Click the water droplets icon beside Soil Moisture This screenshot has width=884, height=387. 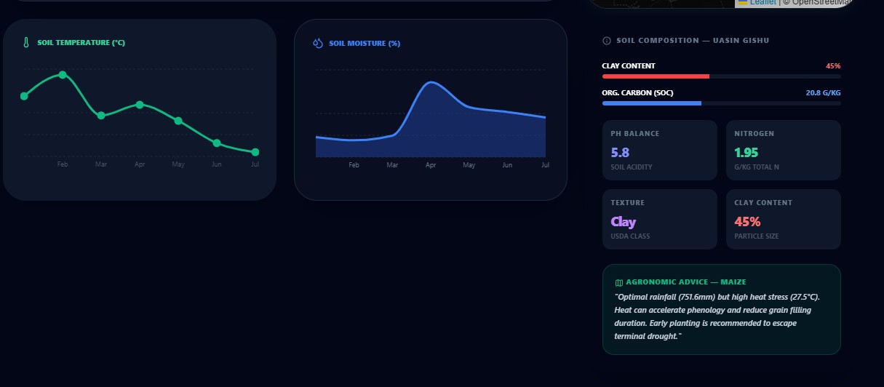tap(317, 43)
